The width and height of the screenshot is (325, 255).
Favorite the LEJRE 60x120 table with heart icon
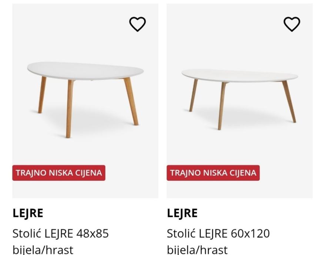(292, 24)
